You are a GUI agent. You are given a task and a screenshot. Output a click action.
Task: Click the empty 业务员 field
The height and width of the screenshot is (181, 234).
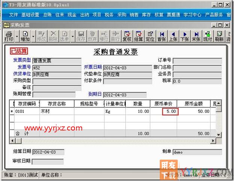197,74
